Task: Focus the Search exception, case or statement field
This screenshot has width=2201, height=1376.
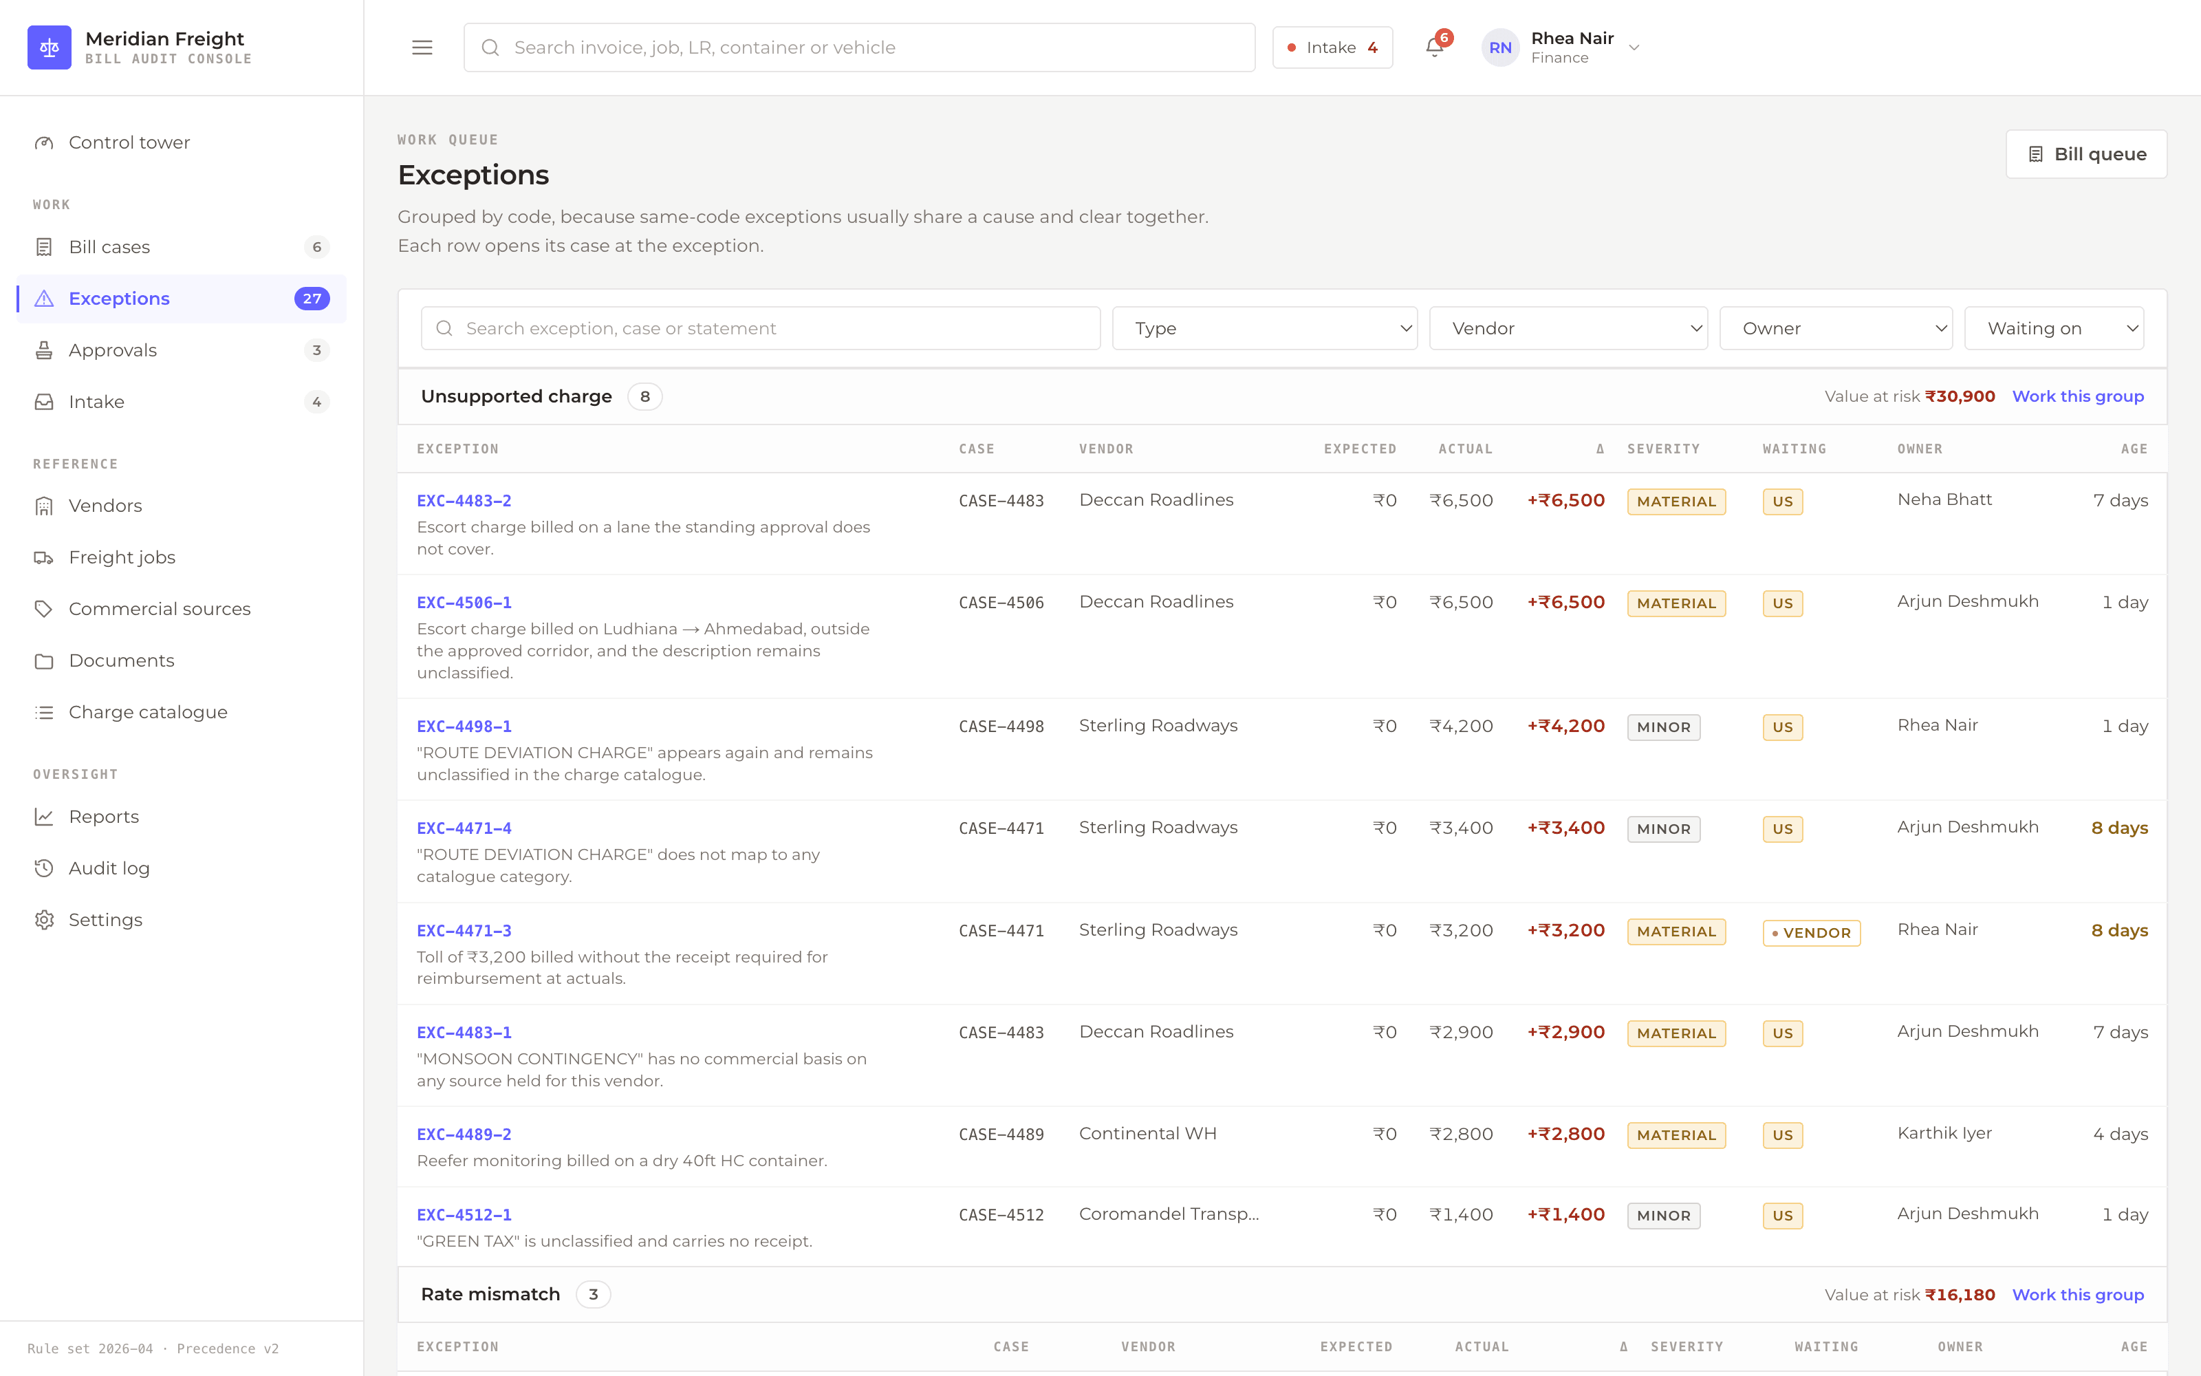Action: [x=760, y=329]
